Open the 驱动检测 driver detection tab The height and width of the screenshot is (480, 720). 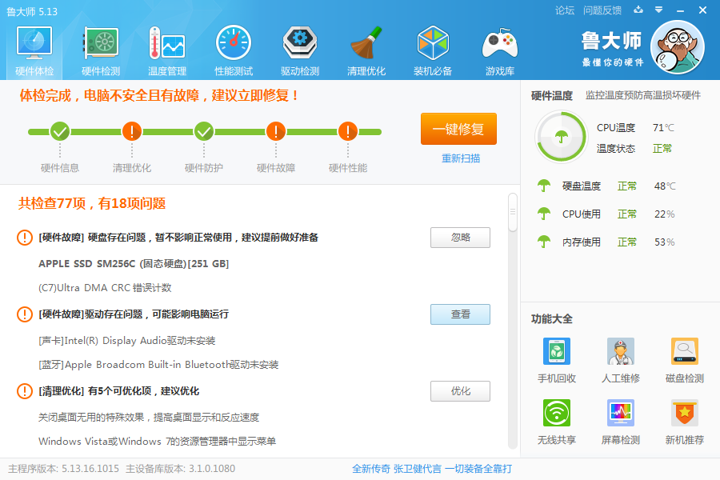tap(300, 51)
